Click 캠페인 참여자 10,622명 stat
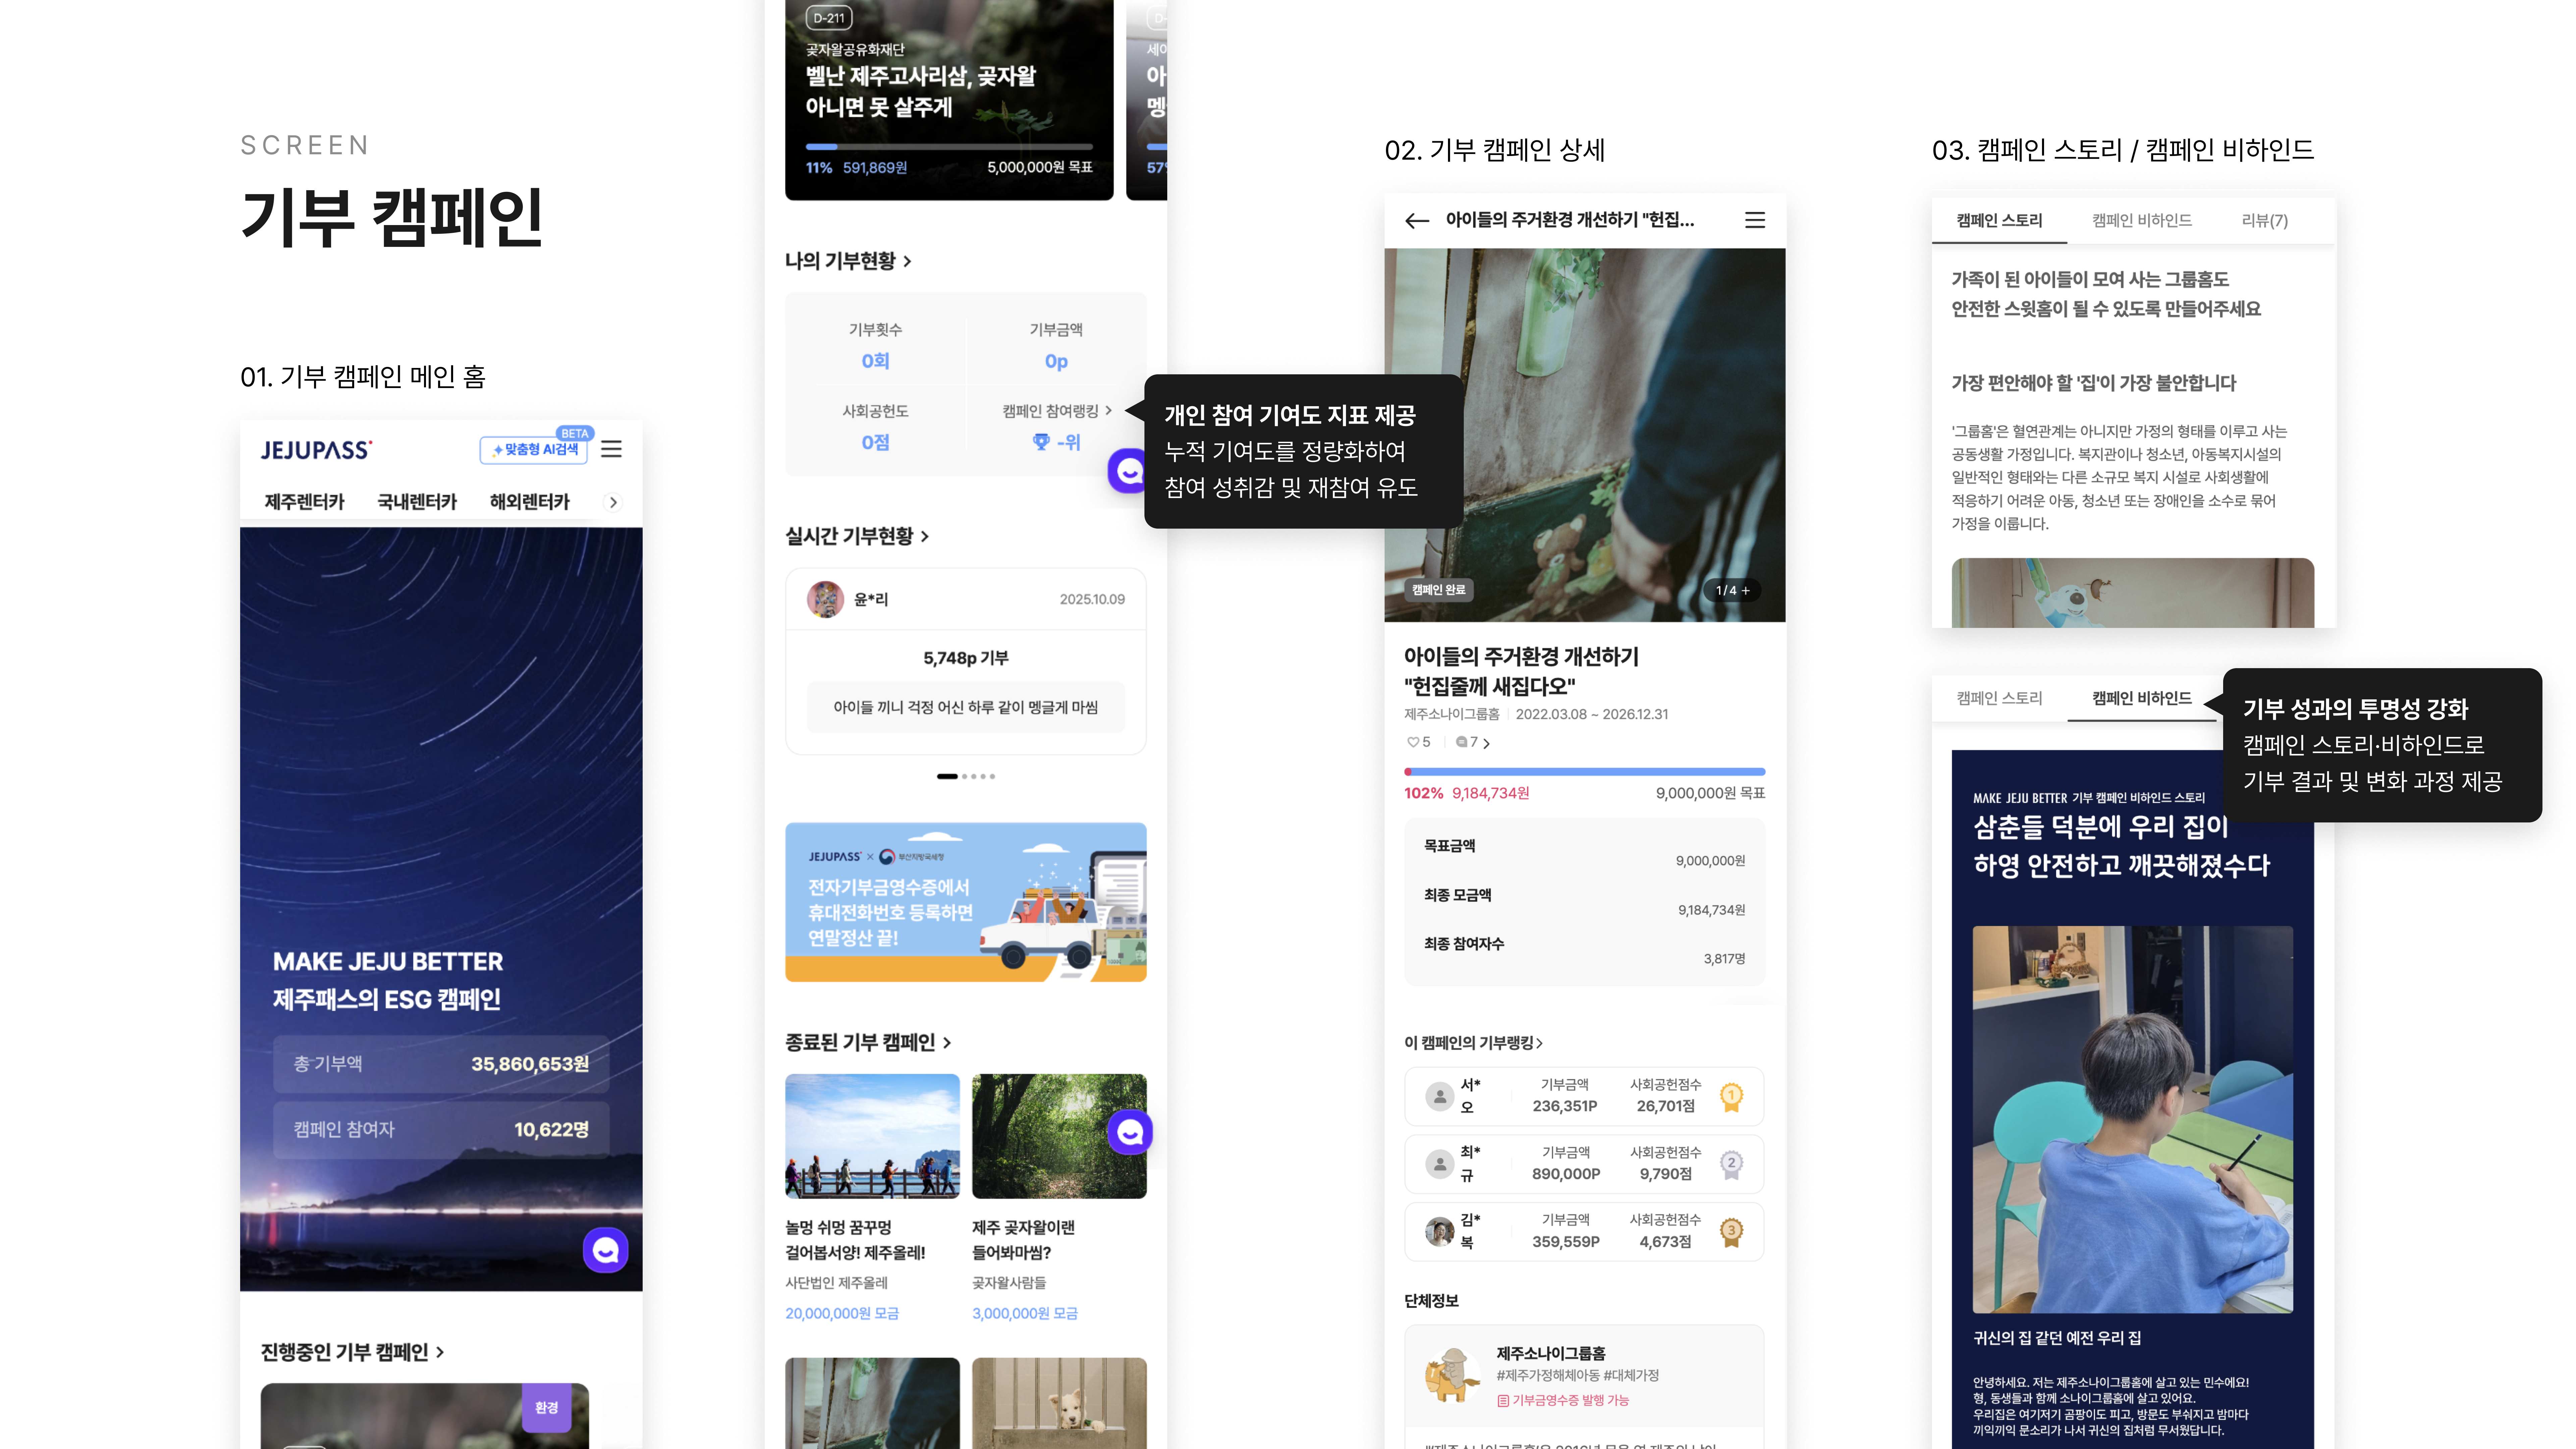 click(x=441, y=1130)
